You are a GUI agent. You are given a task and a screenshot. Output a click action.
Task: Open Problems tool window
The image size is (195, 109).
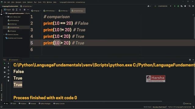pos(22,104)
